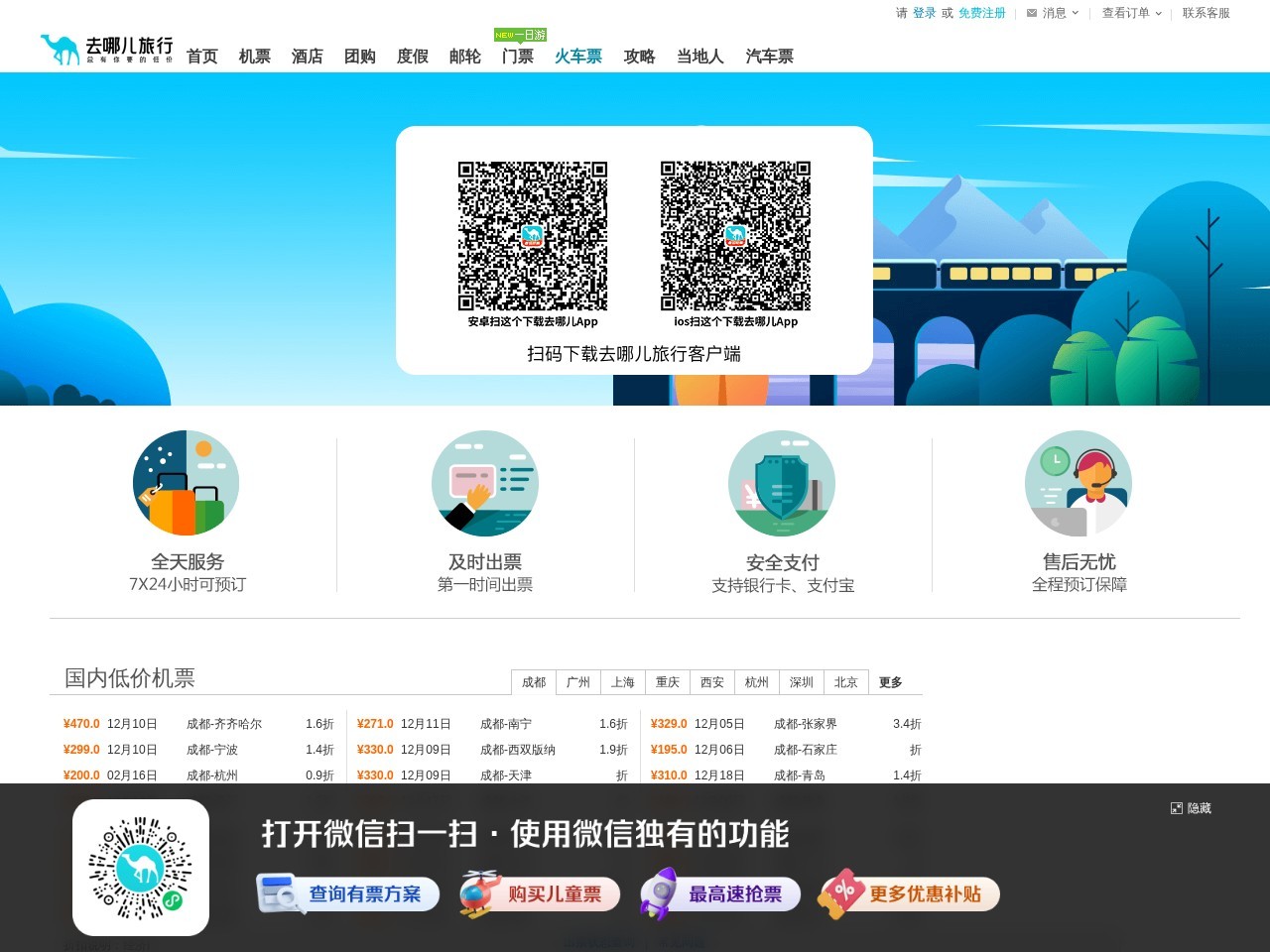Click the 免费注册 registration link
This screenshot has height=952, width=1270.
980,13
